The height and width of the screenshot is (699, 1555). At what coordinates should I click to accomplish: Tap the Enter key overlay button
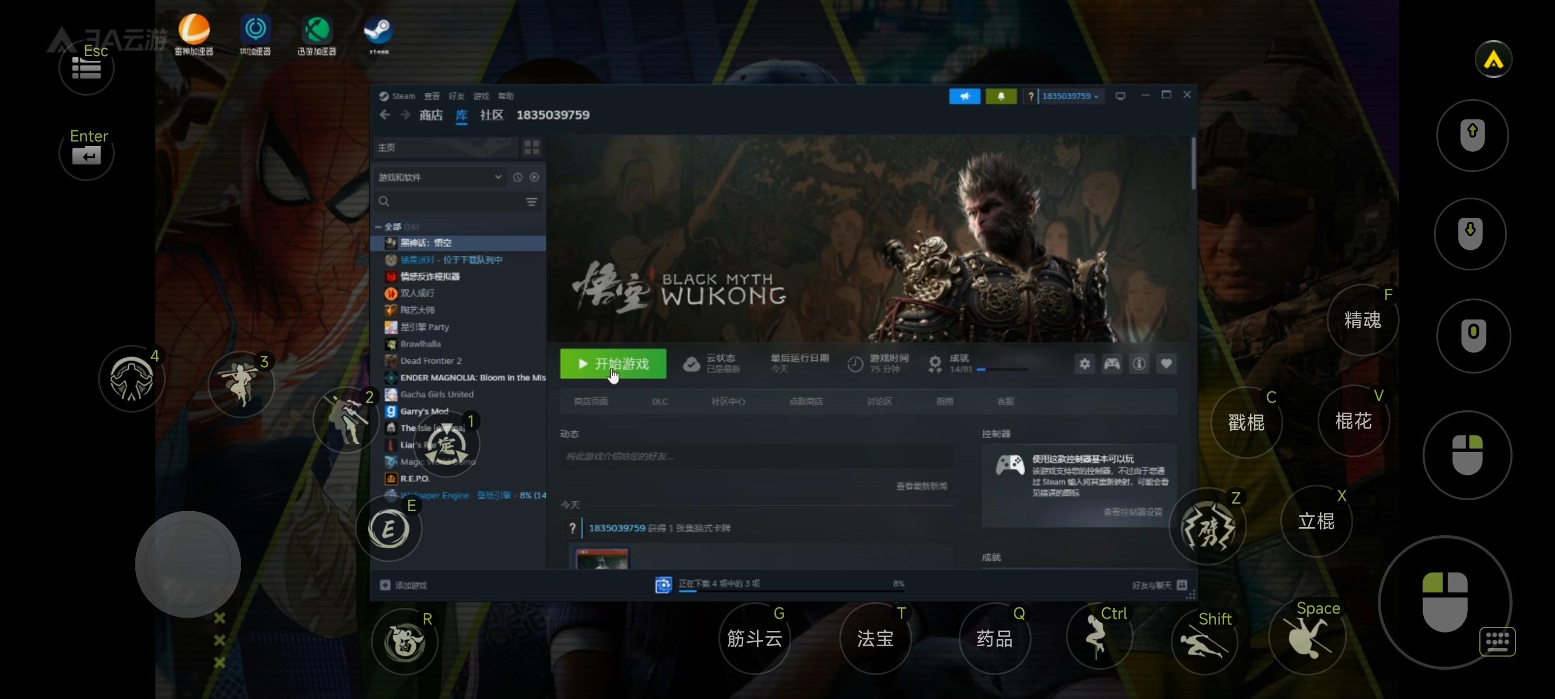(87, 153)
